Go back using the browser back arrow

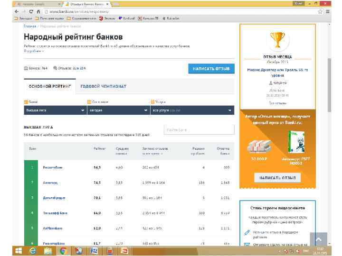[17, 11]
